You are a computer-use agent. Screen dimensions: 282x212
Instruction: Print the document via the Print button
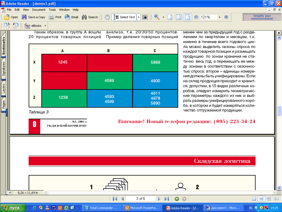pos(55,17)
